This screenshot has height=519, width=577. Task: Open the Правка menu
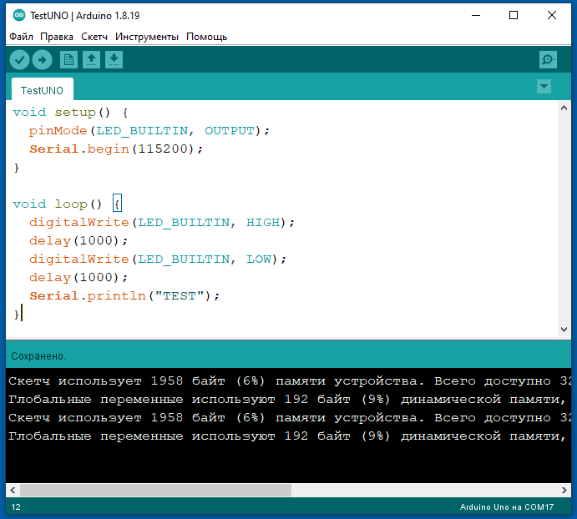57,37
